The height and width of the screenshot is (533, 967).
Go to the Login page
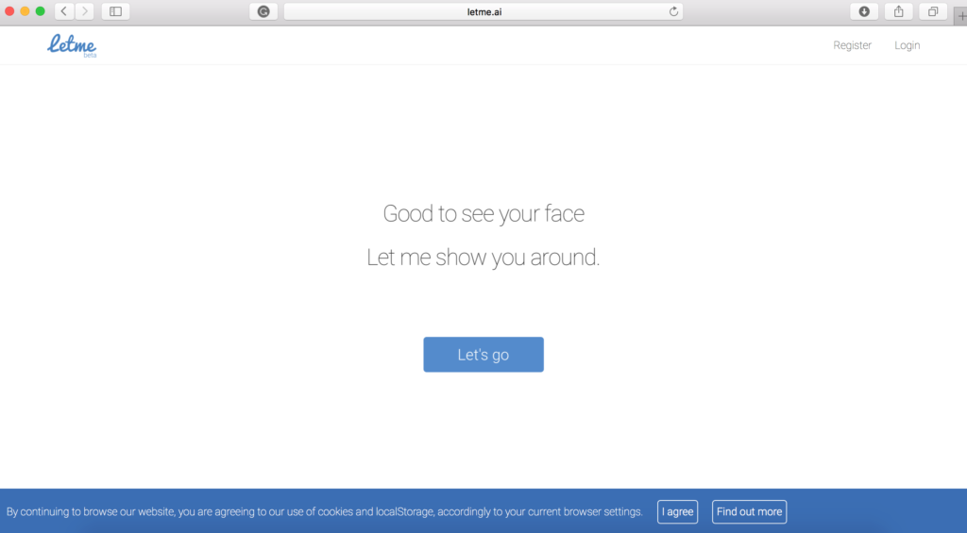click(907, 45)
